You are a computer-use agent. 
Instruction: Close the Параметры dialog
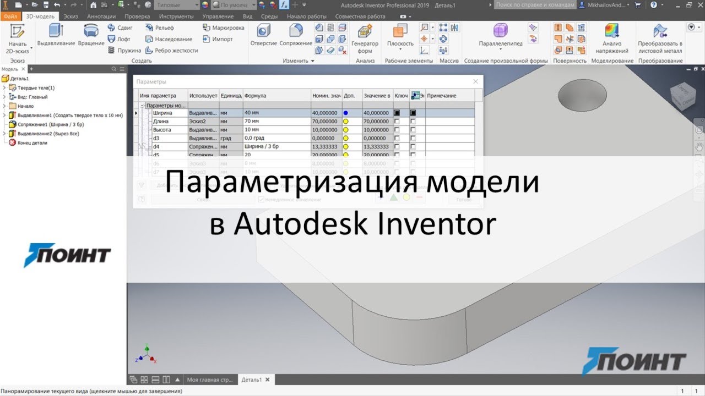476,81
